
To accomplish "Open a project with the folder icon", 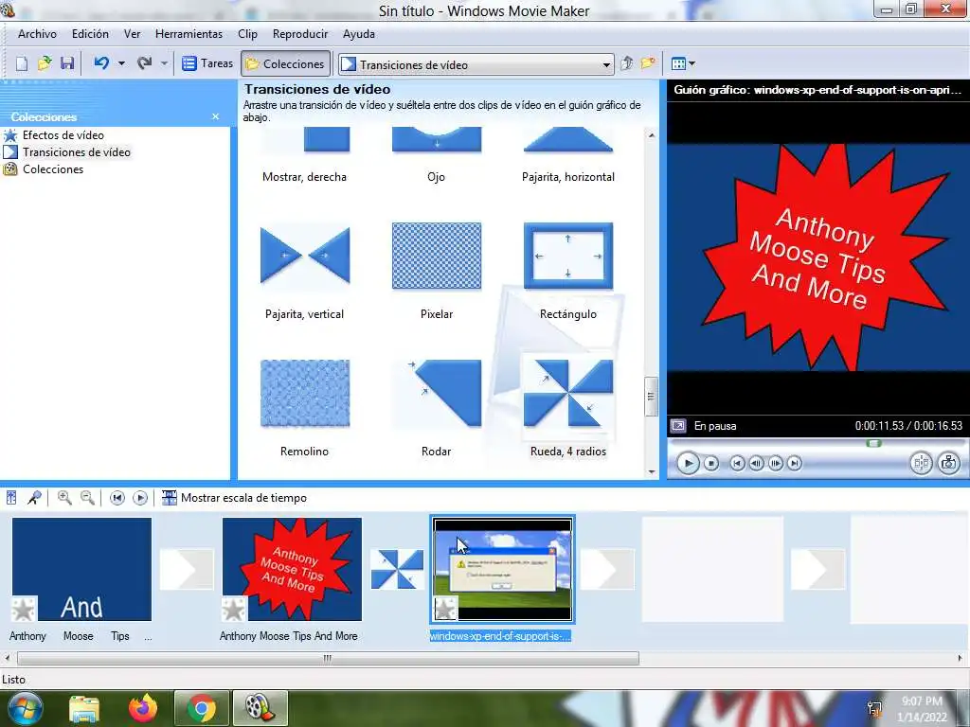I will pyautogui.click(x=45, y=63).
